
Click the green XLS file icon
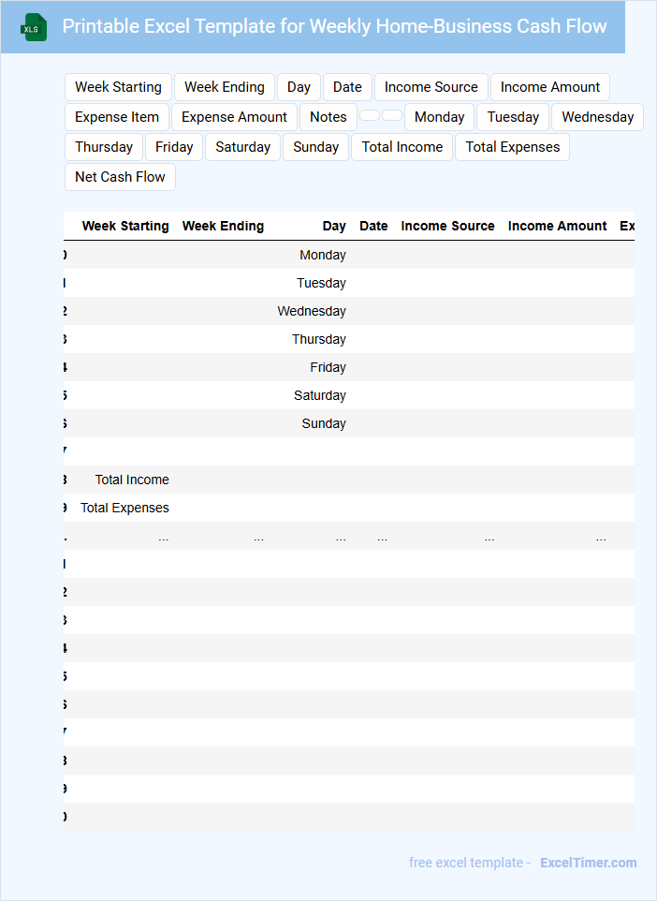34,27
